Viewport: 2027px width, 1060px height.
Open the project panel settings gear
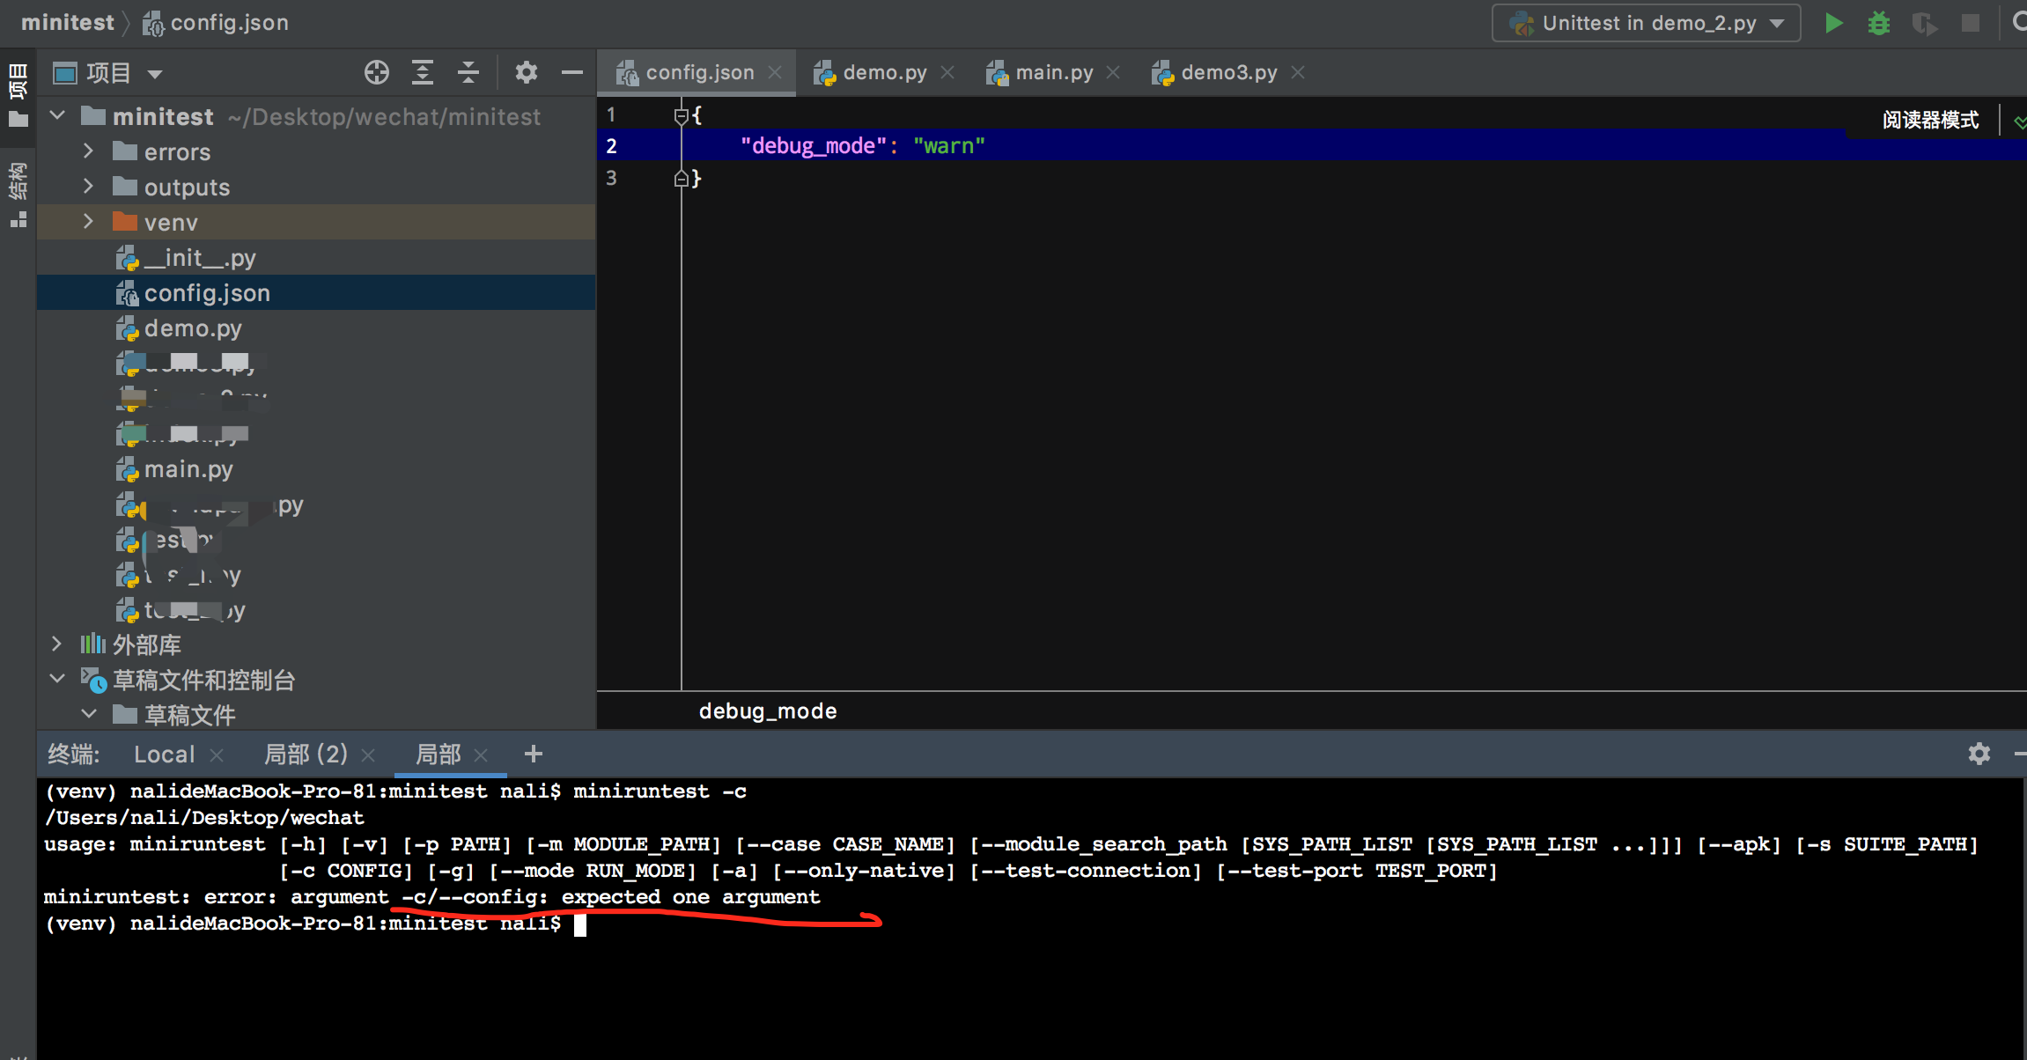coord(526,72)
